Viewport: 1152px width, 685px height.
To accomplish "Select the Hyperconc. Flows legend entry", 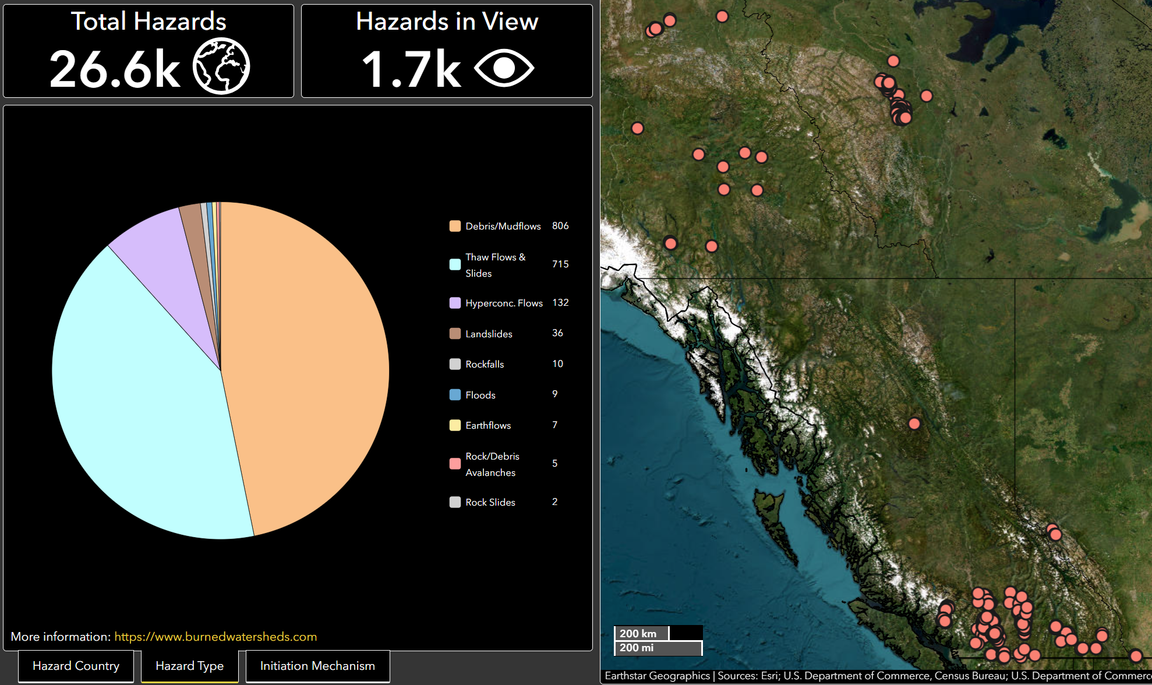I will pyautogui.click(x=504, y=303).
